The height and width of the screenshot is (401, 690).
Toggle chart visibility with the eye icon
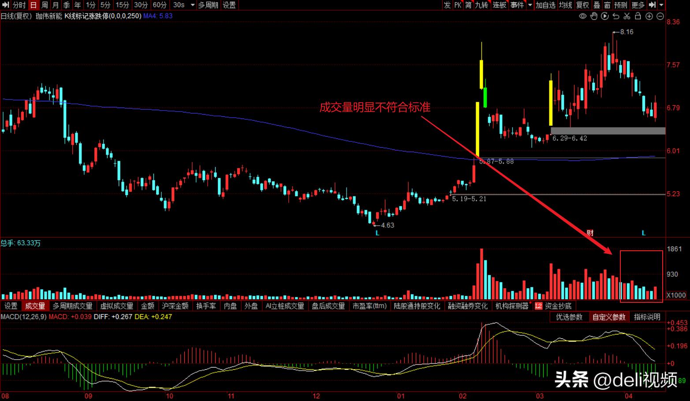point(582,16)
